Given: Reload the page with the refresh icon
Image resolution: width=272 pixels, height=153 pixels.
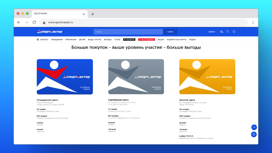Looking at the screenshot, I should coord(34,22).
